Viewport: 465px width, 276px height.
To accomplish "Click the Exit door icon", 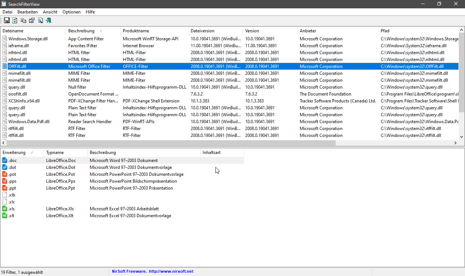I will (x=48, y=20).
